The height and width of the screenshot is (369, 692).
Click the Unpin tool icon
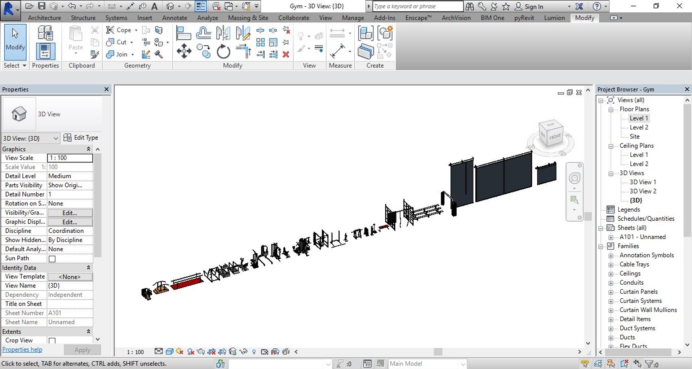click(x=287, y=30)
